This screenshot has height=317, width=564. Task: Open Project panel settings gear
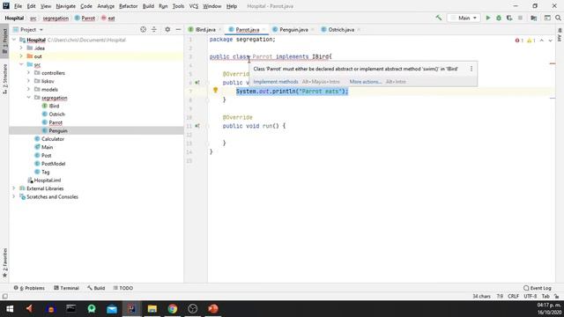point(167,29)
